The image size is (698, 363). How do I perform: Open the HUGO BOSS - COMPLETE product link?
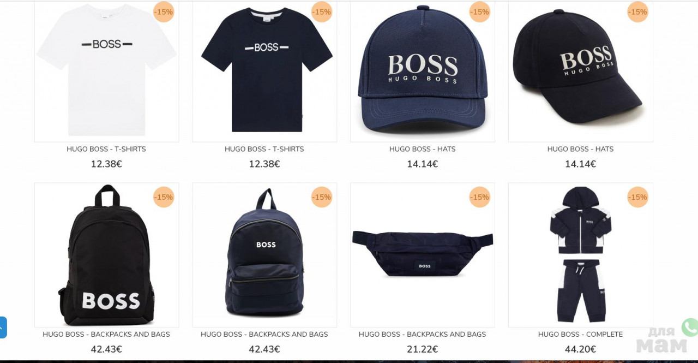(580, 335)
